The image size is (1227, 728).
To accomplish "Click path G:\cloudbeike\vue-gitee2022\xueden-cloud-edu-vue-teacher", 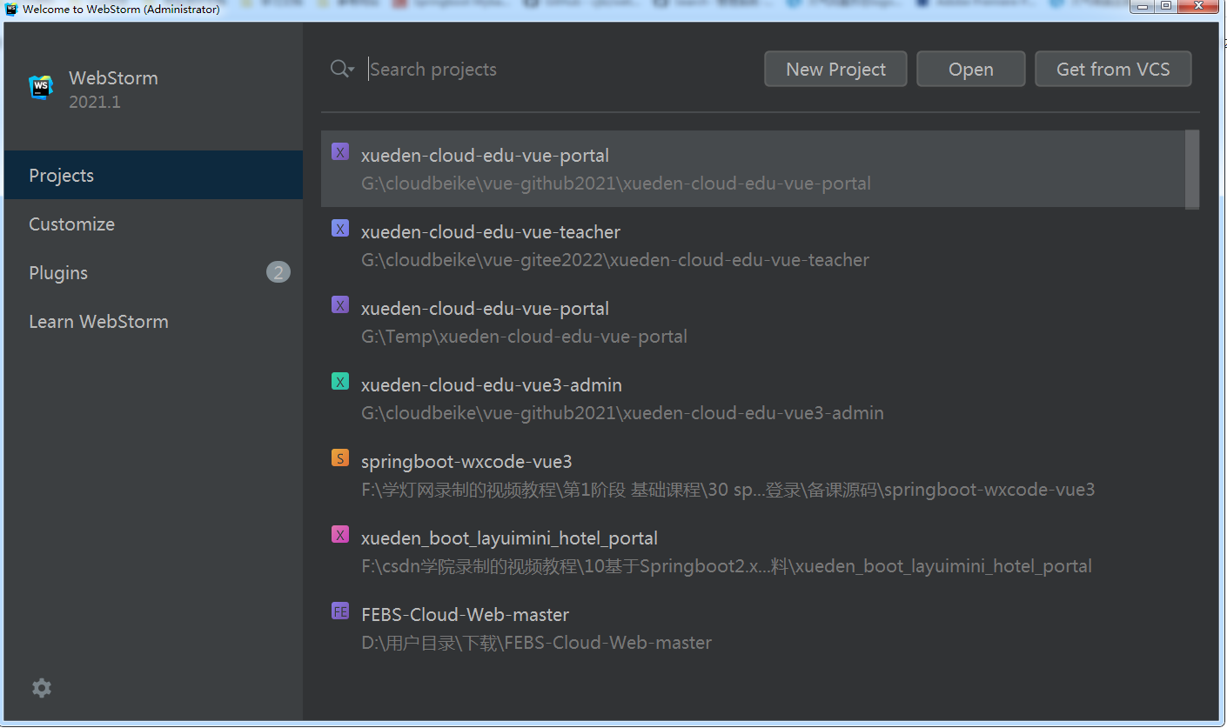I will tap(615, 260).
